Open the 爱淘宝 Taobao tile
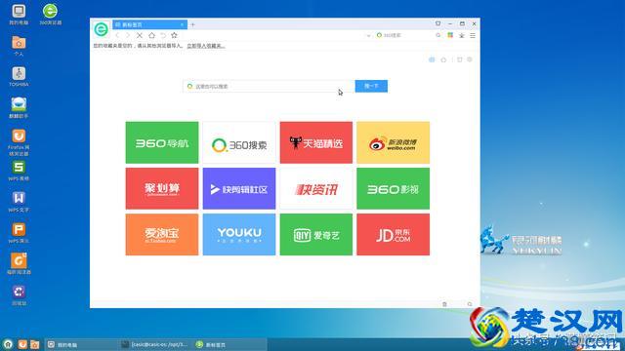The width and height of the screenshot is (625, 351). click(162, 234)
